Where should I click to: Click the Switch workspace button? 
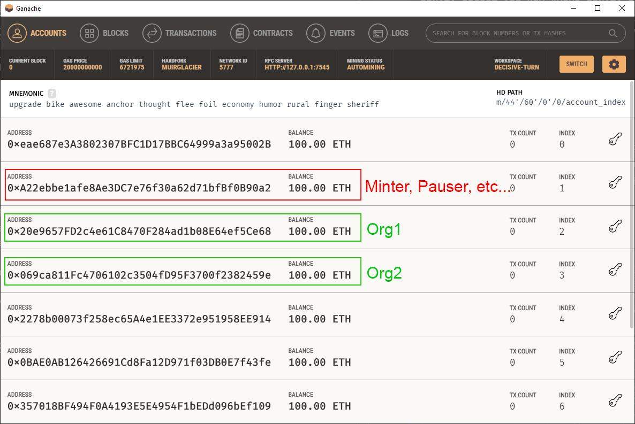tap(576, 64)
